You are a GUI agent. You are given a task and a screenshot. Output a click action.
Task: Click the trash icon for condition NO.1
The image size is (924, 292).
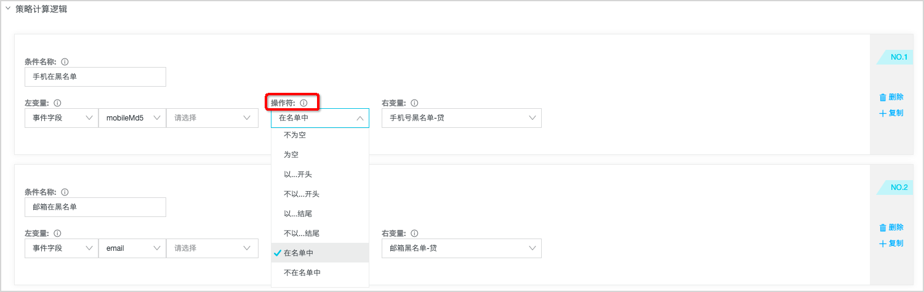click(883, 97)
